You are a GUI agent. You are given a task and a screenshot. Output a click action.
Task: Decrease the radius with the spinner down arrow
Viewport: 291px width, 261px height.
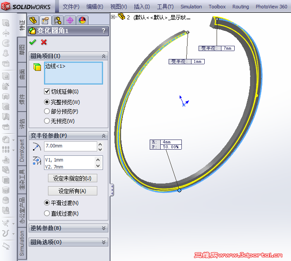coord(100,149)
